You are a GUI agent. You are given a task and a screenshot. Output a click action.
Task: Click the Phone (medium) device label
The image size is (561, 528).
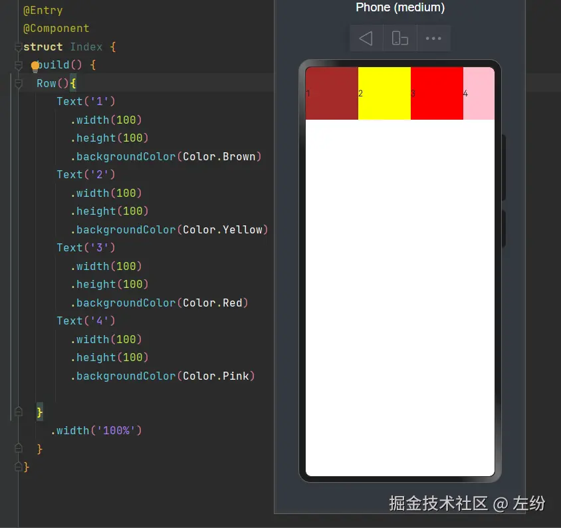[x=400, y=7]
